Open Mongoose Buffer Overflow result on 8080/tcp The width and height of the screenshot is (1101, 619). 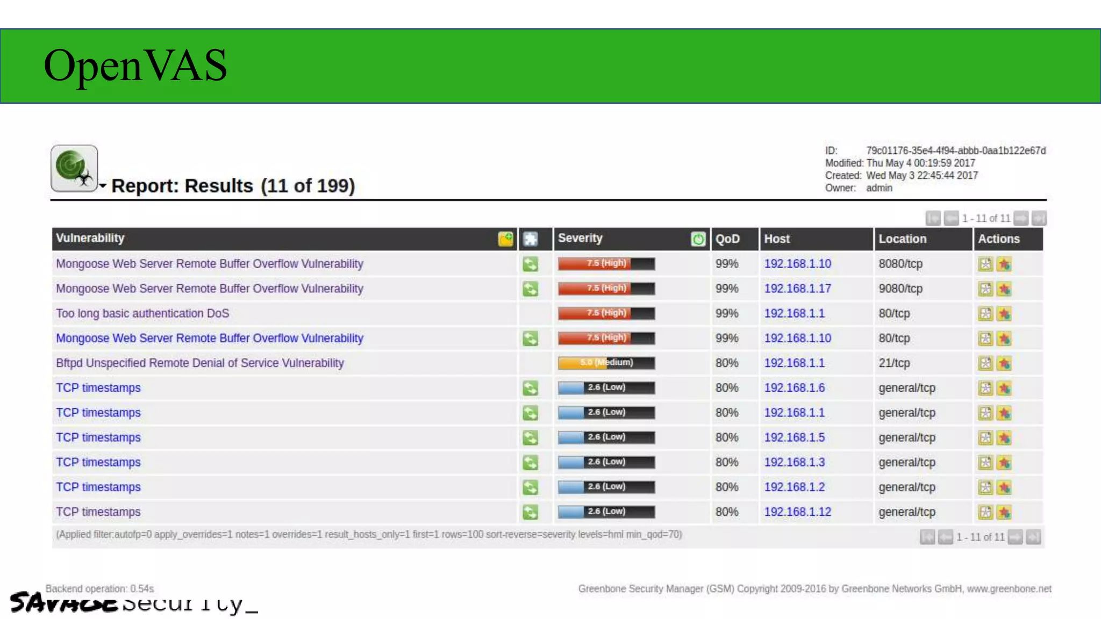click(210, 264)
